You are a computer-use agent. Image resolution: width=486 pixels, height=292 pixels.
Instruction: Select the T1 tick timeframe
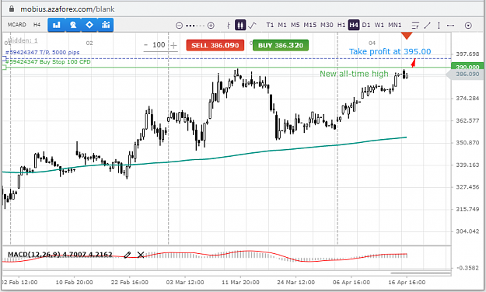[x=270, y=25]
